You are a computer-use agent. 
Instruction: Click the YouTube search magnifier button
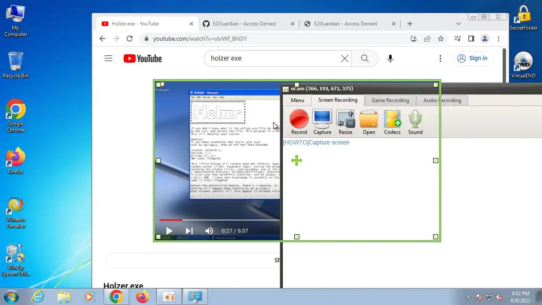pos(365,58)
